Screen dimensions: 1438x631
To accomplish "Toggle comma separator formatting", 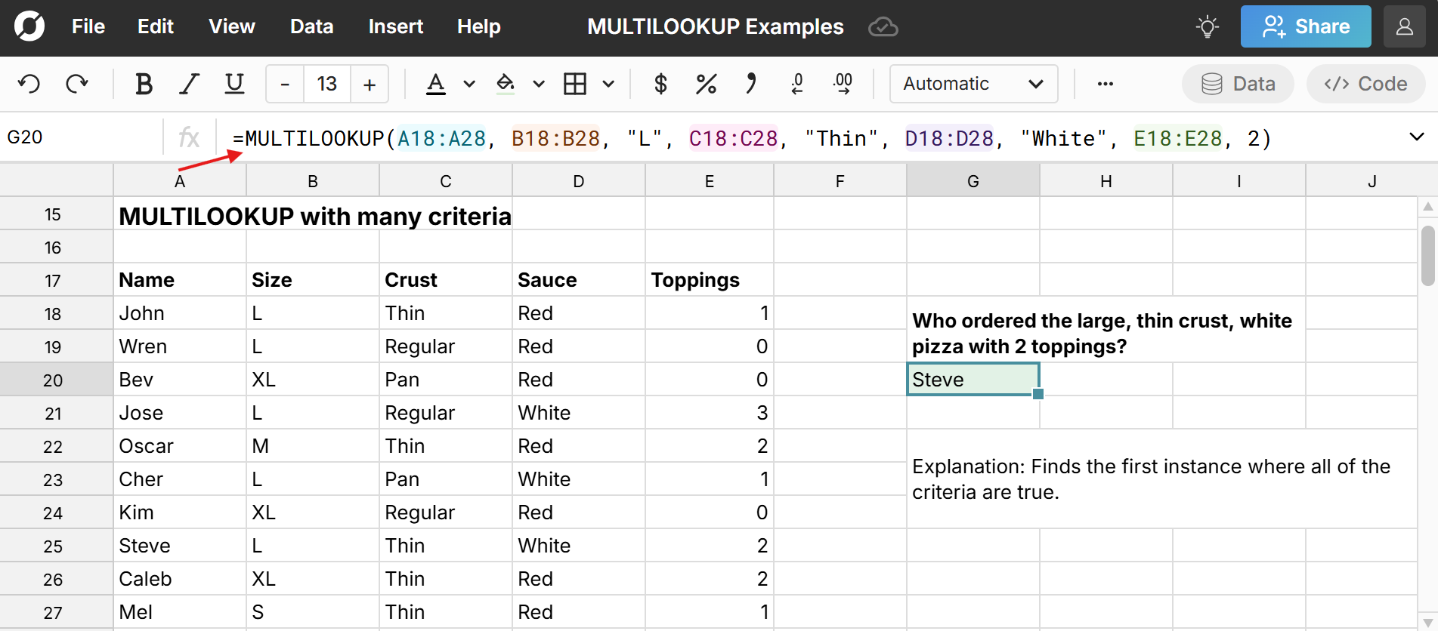I will pos(750,84).
